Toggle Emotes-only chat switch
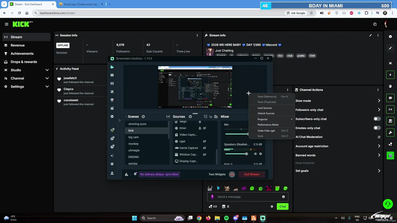397x223 pixels. pyautogui.click(x=377, y=128)
